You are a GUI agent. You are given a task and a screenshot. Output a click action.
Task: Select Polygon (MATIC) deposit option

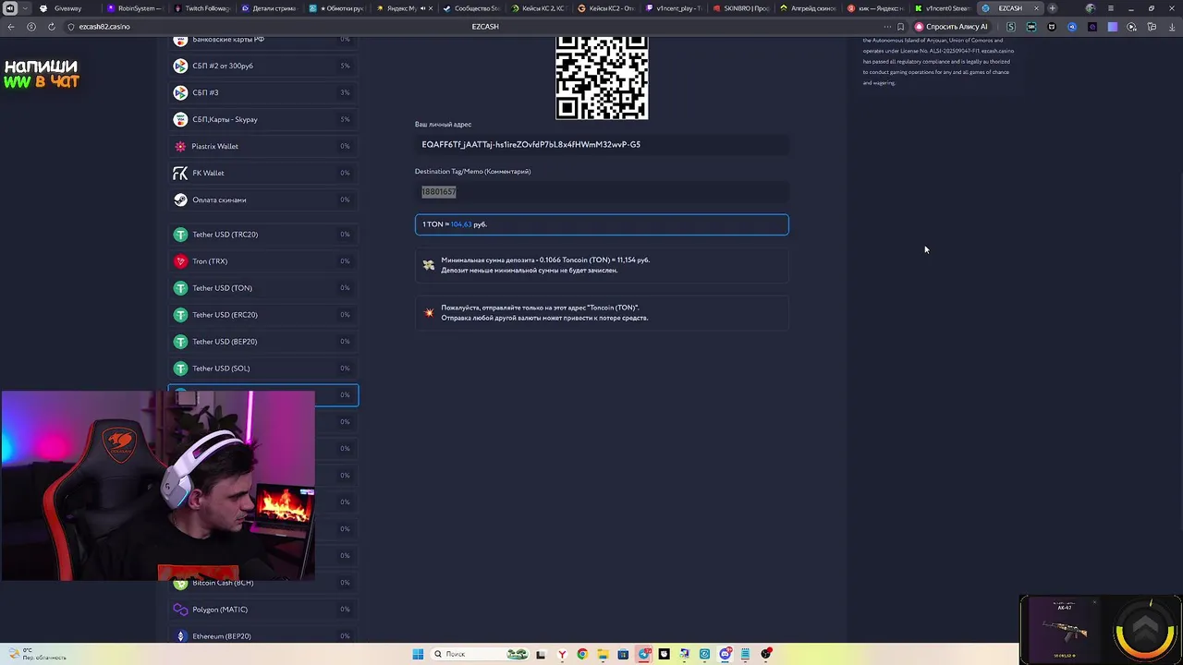click(263, 610)
